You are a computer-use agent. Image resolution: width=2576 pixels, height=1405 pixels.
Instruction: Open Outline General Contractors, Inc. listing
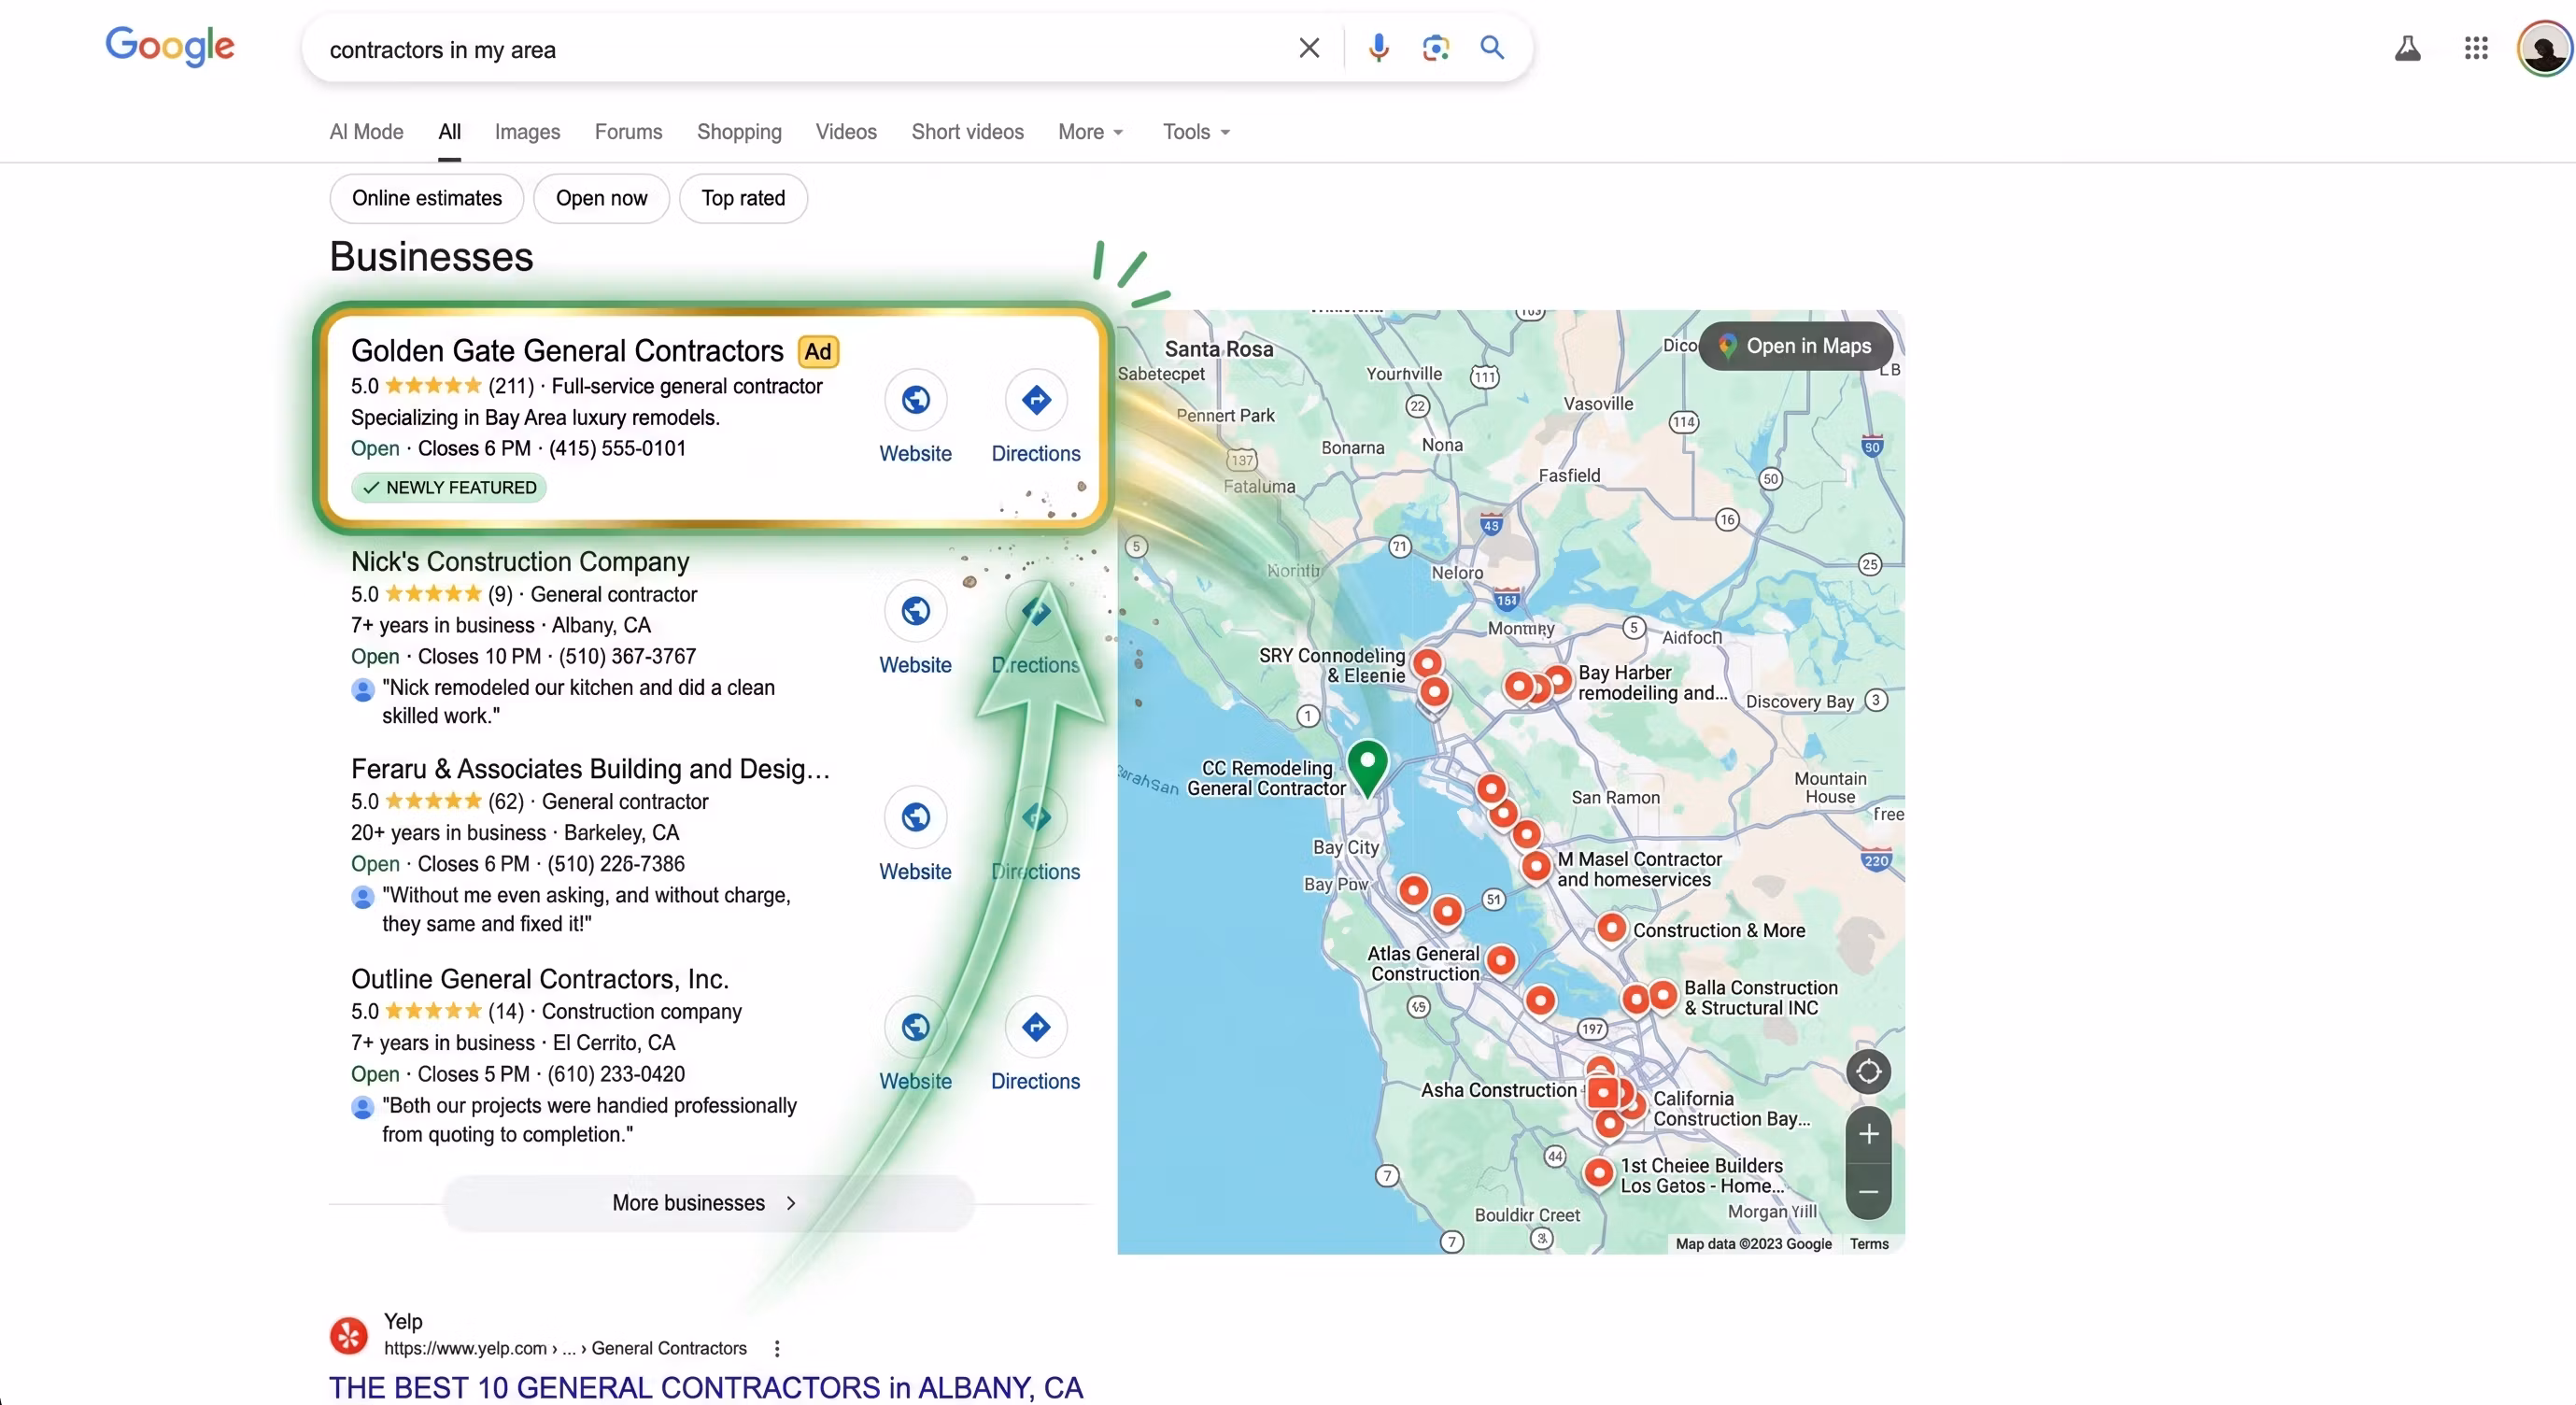point(540,979)
